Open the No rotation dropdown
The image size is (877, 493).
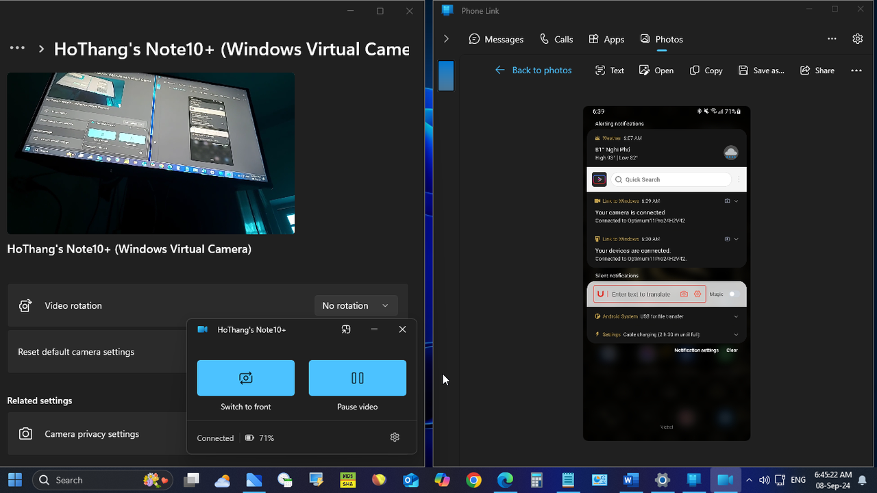356,305
